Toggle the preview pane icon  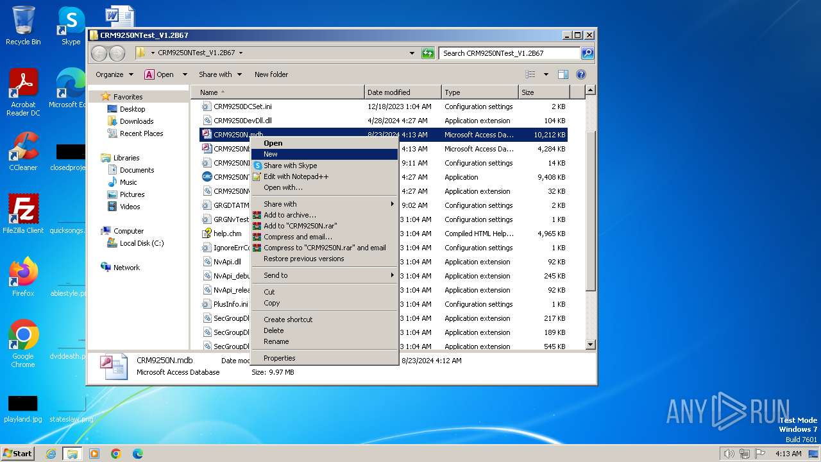[x=563, y=74]
